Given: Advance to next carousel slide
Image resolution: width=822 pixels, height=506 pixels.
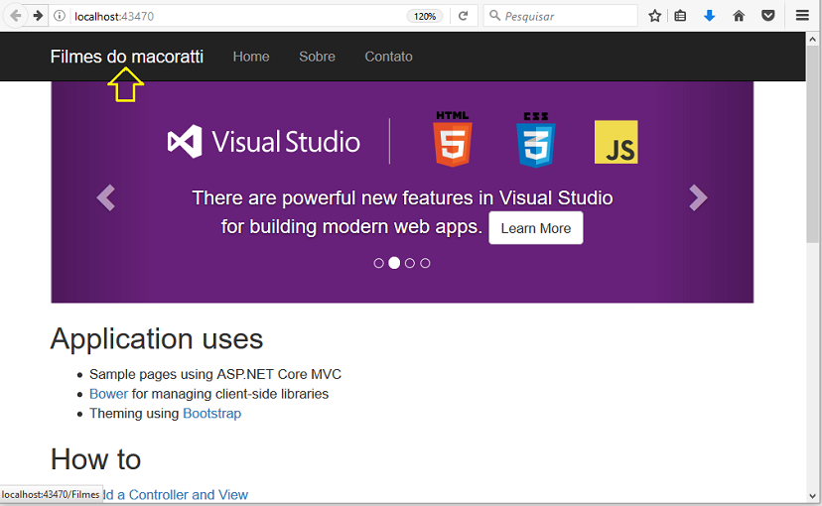Looking at the screenshot, I should coord(698,197).
